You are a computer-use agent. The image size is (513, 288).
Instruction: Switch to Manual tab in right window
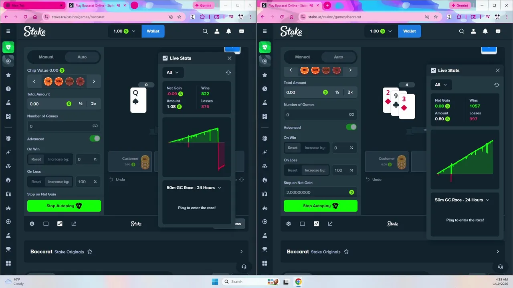303,57
